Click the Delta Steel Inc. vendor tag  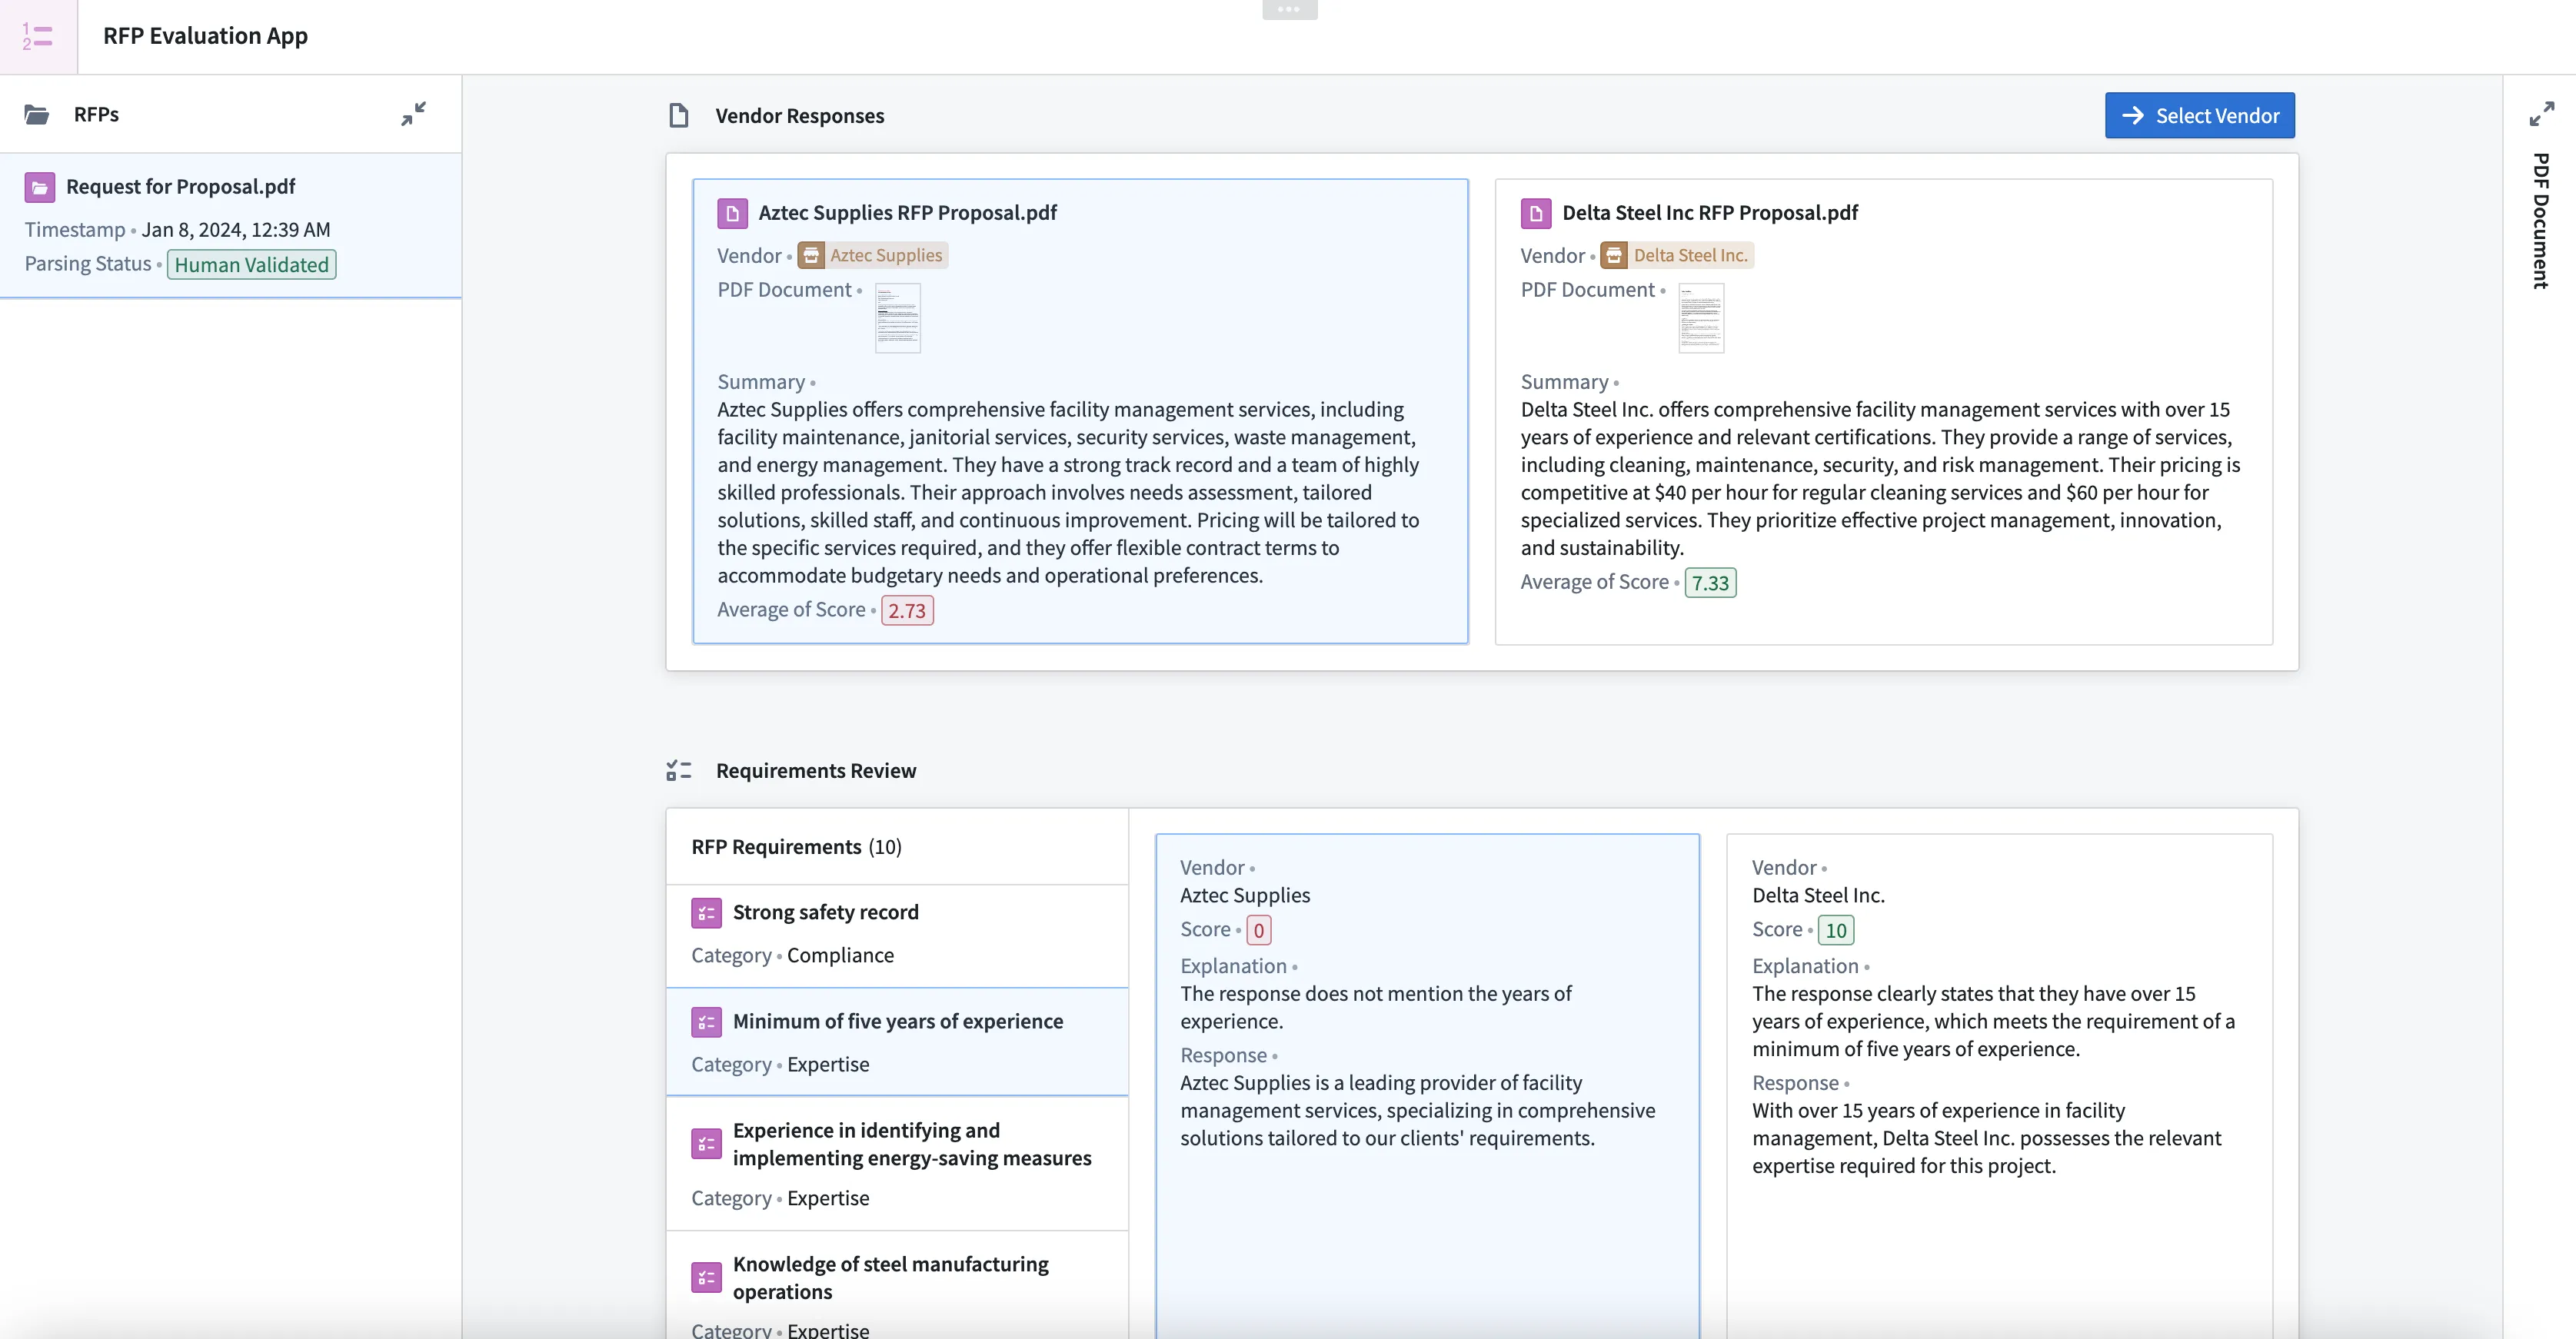(x=1677, y=256)
